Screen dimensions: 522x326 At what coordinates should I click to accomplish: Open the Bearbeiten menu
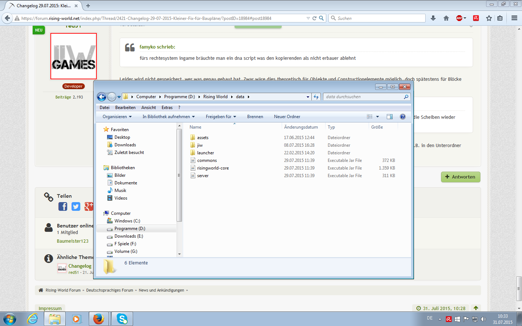click(125, 108)
